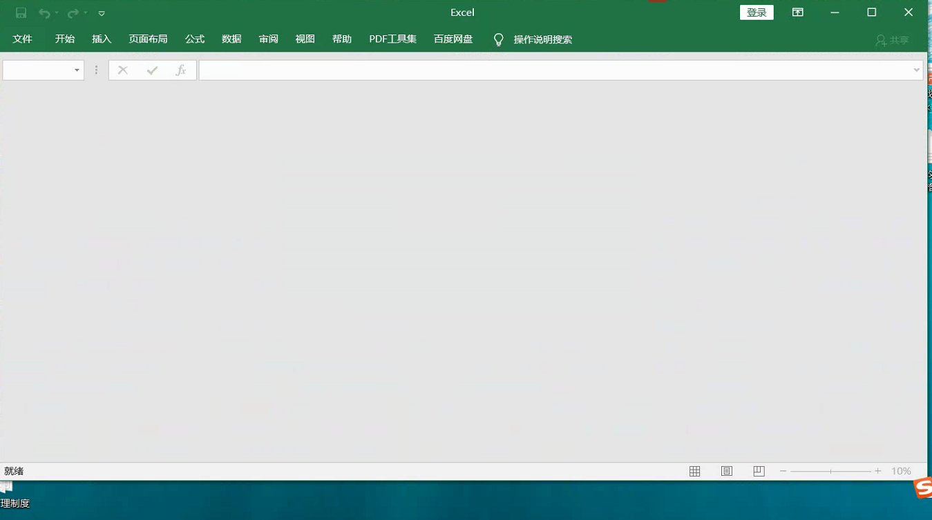Click inside the formula bar input
This screenshot has height=520, width=932.
tap(555, 70)
